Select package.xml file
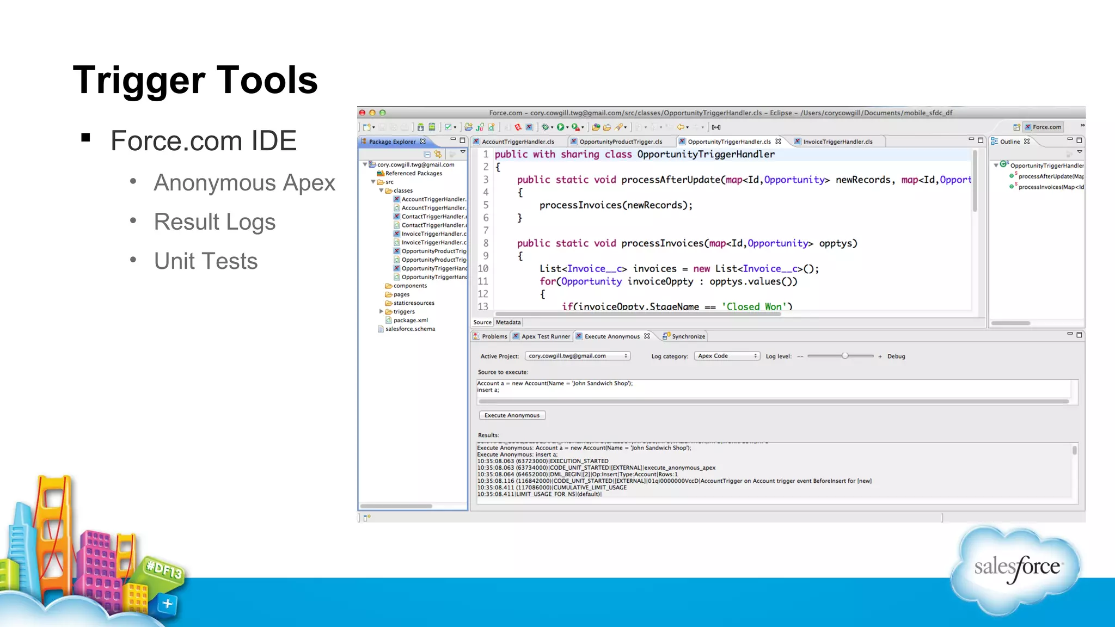The width and height of the screenshot is (1115, 627). [407, 320]
